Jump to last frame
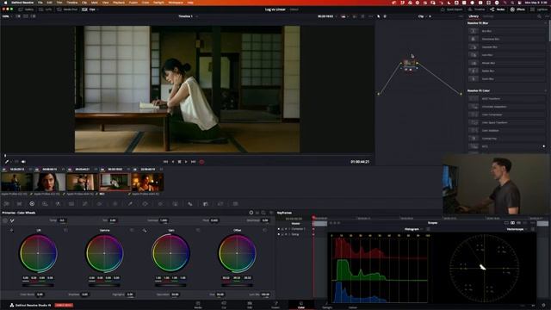 [x=193, y=162]
